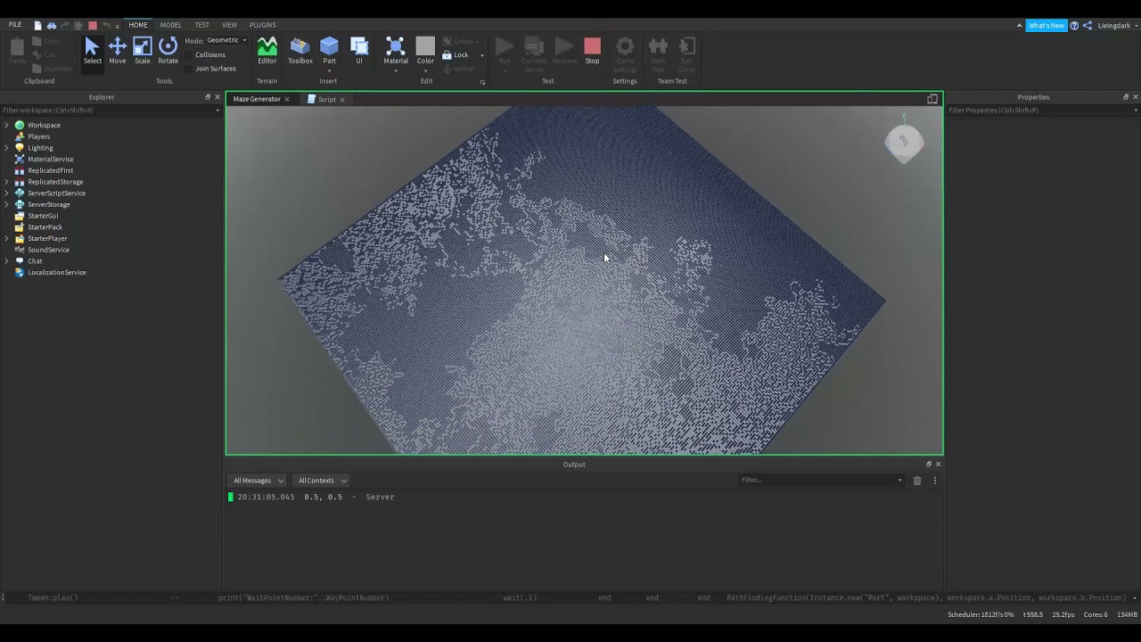Select LocalizationService in the Explorer
Image resolution: width=1141 pixels, height=642 pixels.
56,273
